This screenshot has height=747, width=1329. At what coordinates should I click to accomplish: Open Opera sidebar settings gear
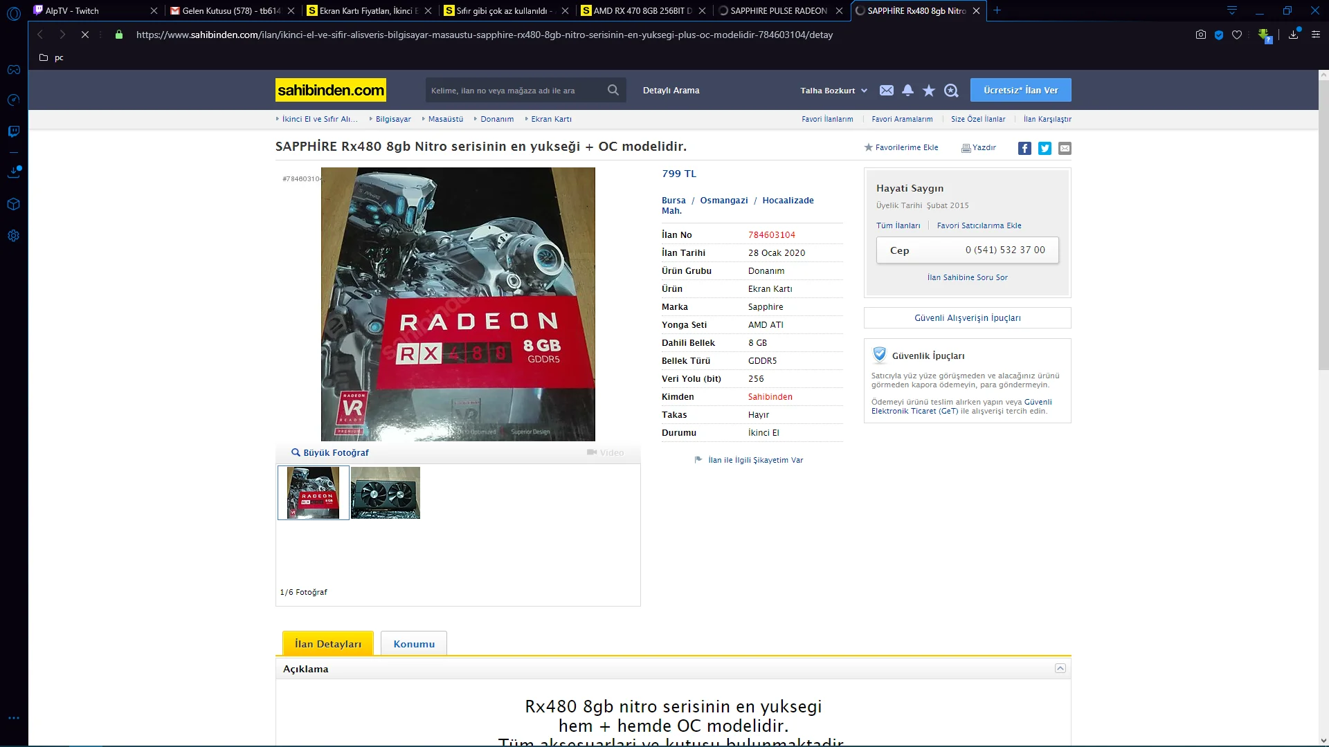13,236
